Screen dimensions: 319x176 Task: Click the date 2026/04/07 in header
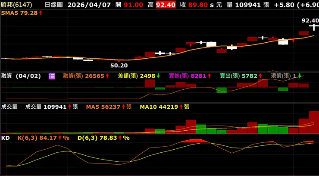(90, 5)
